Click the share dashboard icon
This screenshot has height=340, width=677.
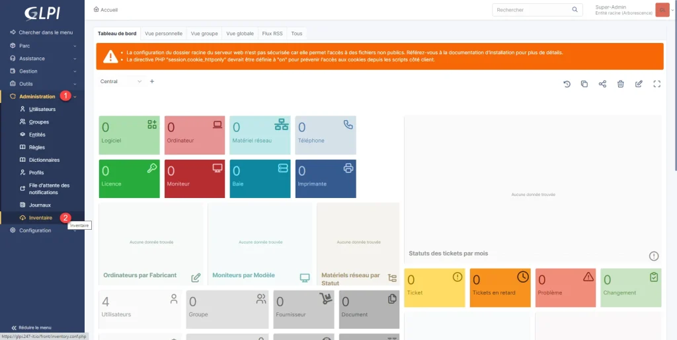602,84
